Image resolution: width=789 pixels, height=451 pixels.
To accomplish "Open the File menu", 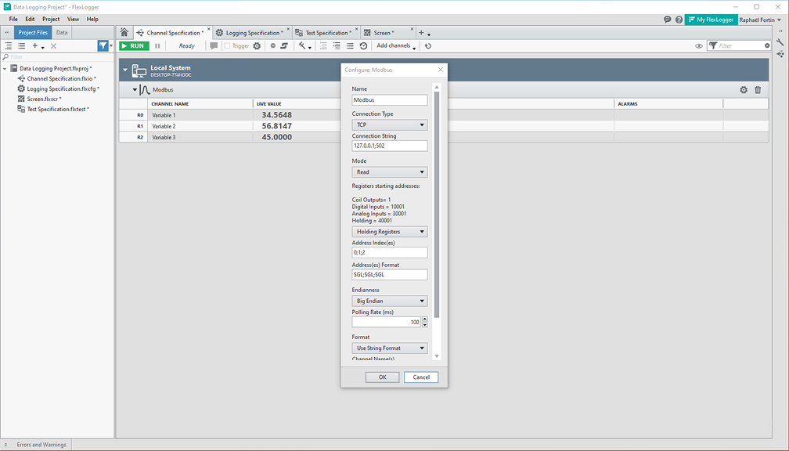I will tap(13, 19).
